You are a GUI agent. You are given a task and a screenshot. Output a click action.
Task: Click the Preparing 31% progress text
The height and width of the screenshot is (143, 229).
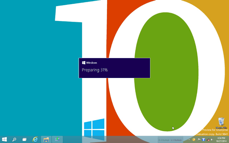pos(95,70)
